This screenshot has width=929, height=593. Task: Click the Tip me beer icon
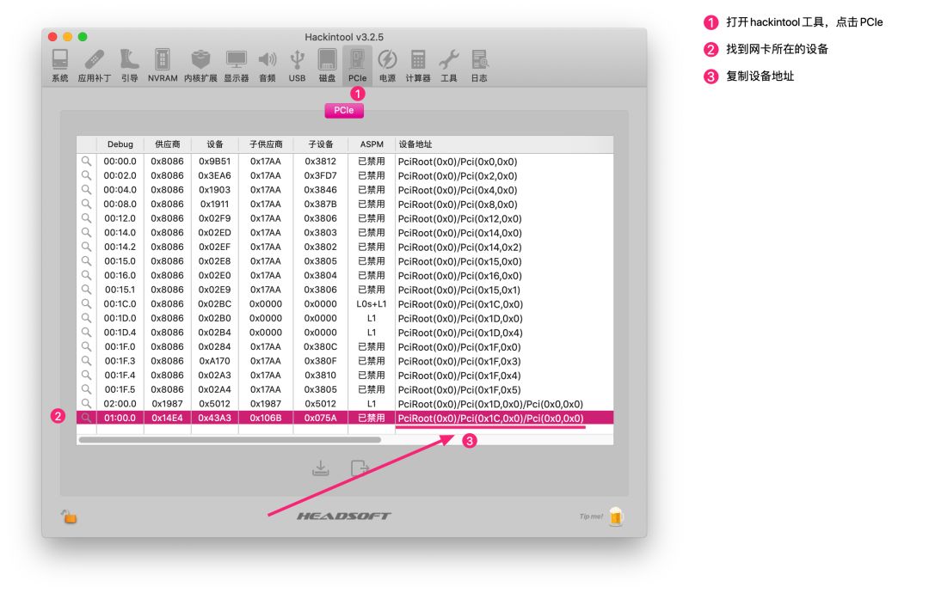click(x=616, y=516)
